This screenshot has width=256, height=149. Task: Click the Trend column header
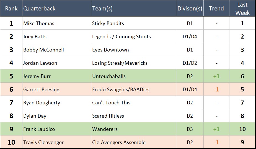pos(216,9)
